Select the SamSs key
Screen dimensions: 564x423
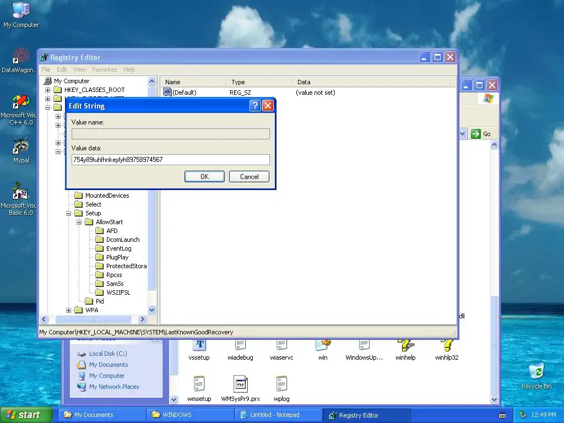pyautogui.click(x=115, y=284)
